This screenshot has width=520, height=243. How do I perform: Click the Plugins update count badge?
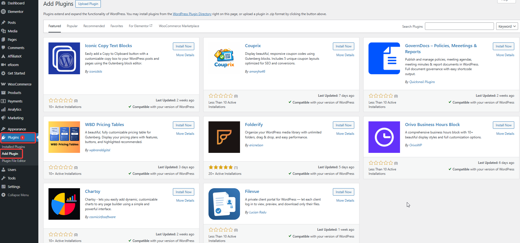(22, 138)
